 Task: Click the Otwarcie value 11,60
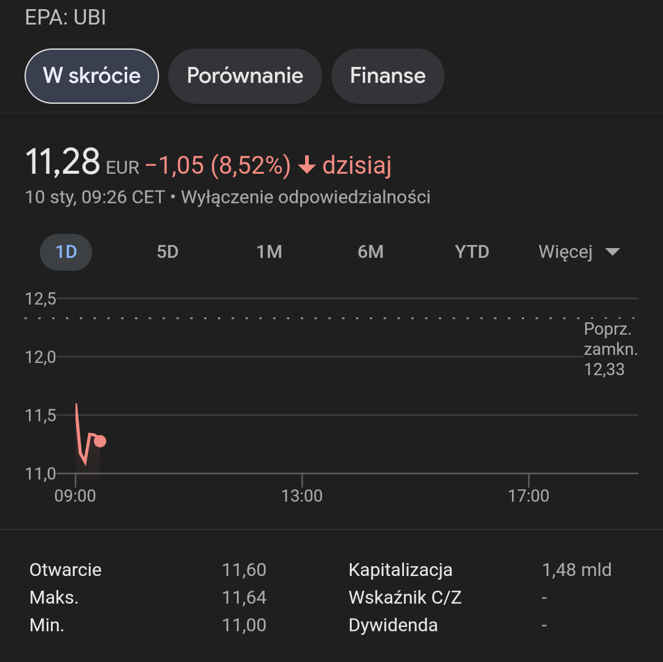(x=244, y=570)
